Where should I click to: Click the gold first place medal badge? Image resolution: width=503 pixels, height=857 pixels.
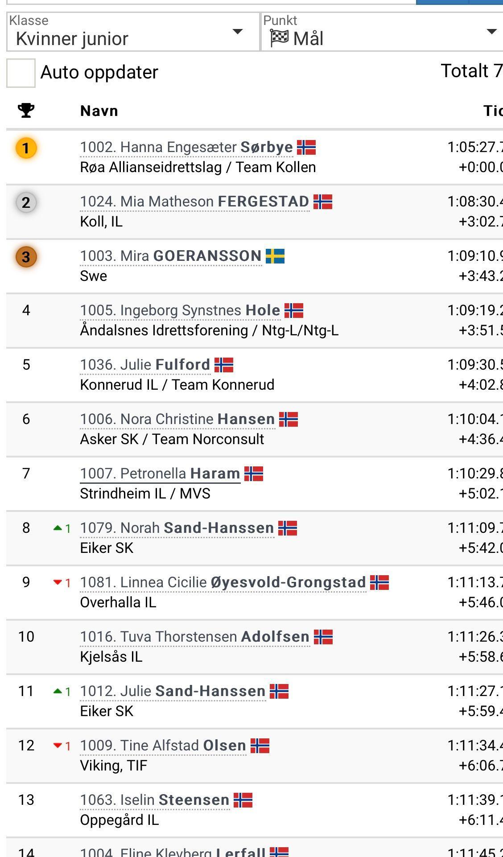[26, 148]
